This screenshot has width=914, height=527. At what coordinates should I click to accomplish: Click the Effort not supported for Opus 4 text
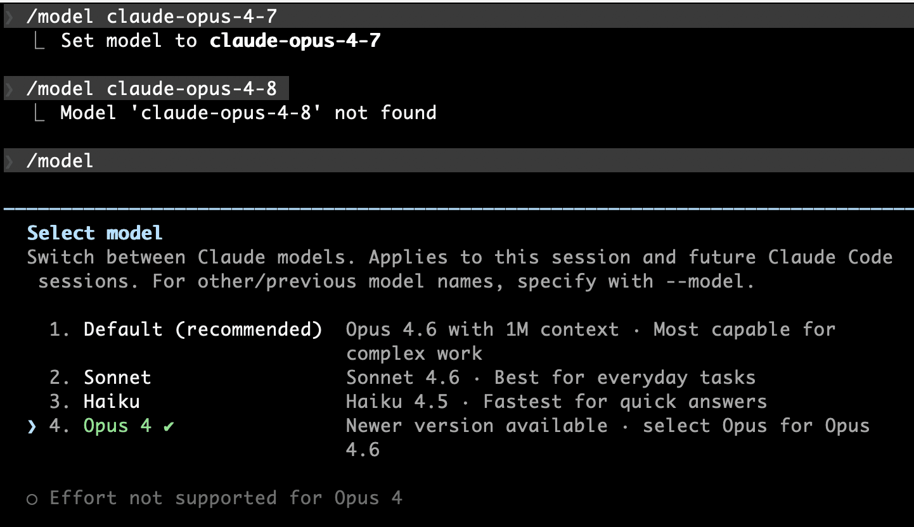click(x=226, y=498)
